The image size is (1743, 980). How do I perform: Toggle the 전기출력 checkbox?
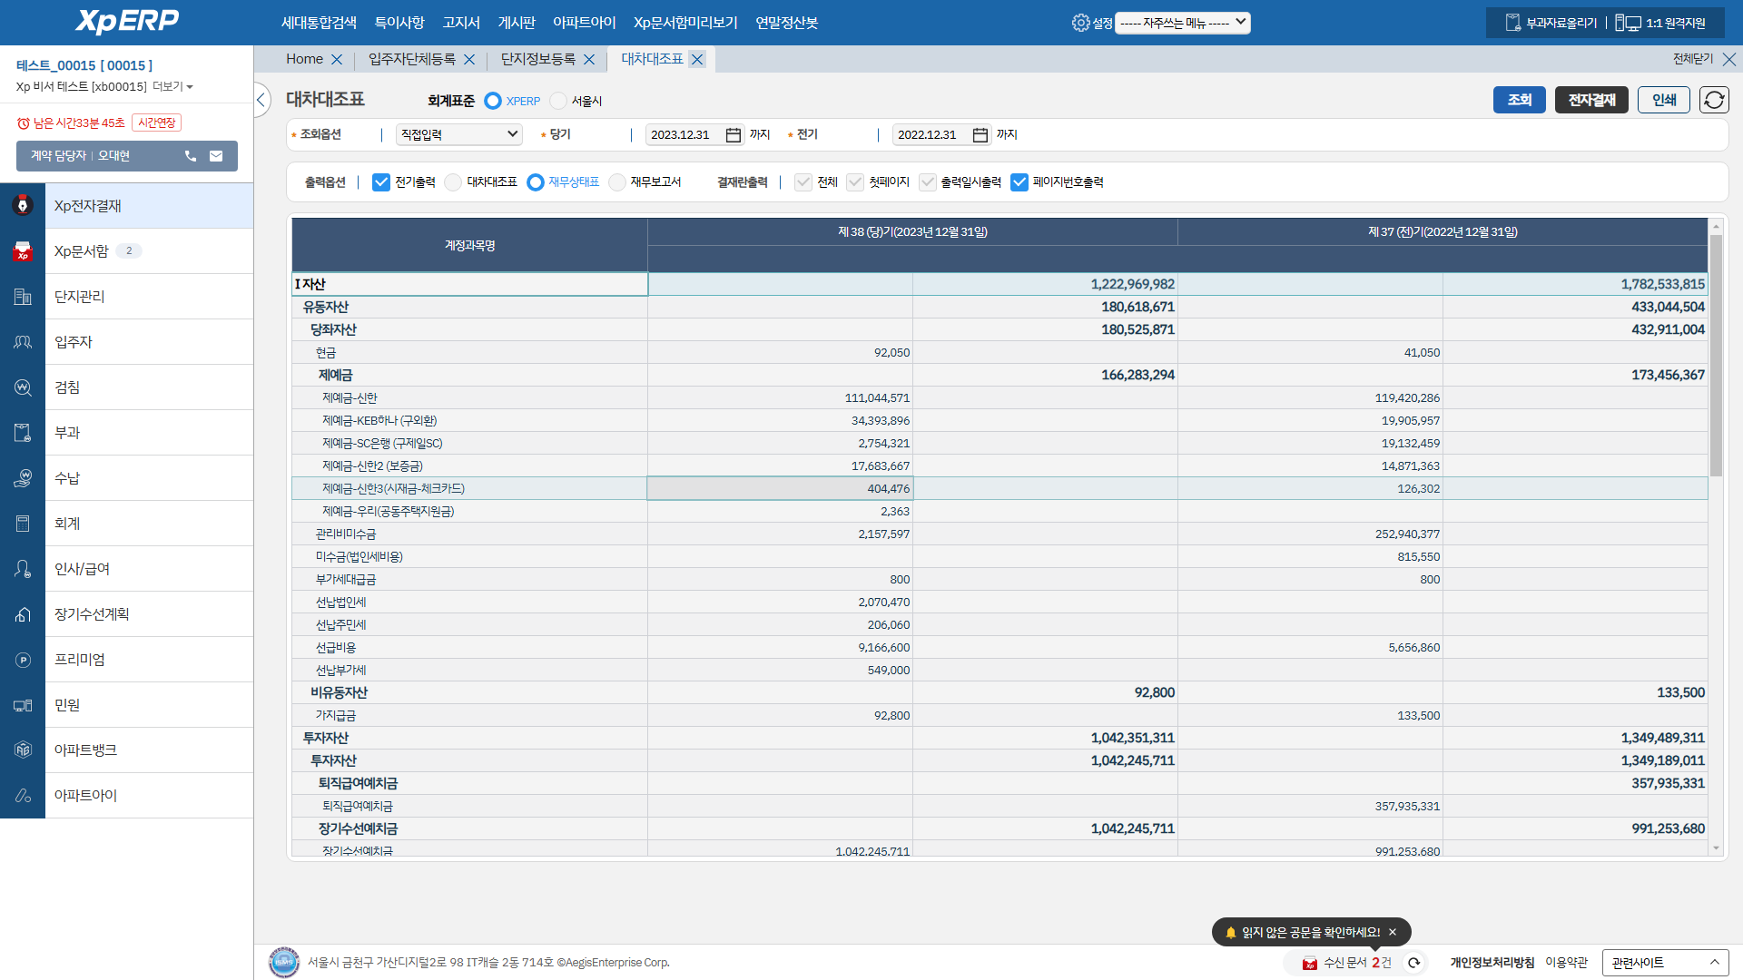point(381,182)
